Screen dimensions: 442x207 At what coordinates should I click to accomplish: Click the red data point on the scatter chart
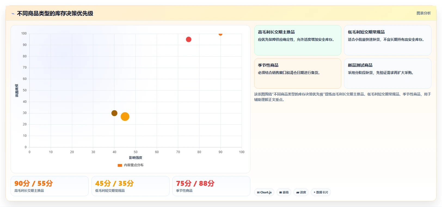point(189,39)
